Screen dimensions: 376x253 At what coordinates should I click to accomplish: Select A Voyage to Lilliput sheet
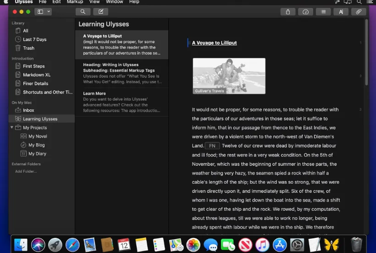coord(122,45)
